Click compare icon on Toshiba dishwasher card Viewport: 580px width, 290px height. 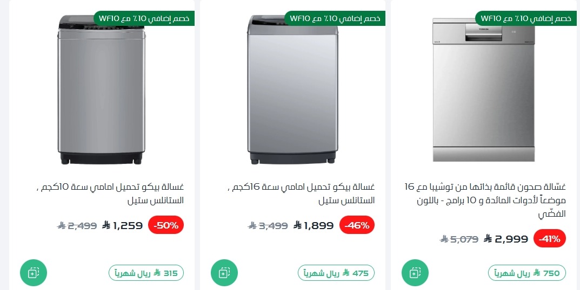(x=415, y=273)
